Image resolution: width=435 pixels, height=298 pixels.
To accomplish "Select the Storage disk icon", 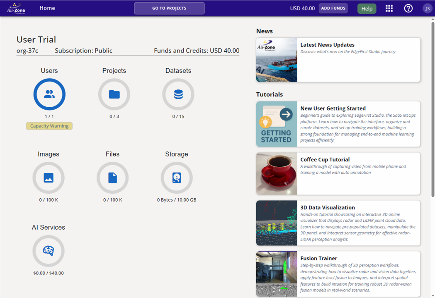I will 177,178.
